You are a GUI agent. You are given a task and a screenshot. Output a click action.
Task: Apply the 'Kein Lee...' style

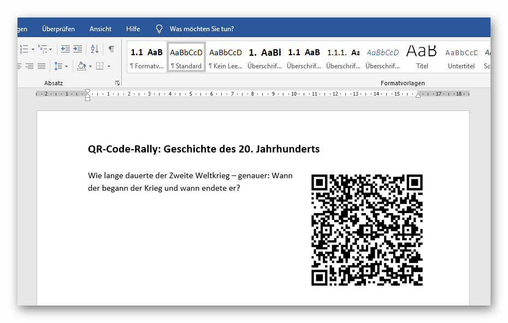226,57
